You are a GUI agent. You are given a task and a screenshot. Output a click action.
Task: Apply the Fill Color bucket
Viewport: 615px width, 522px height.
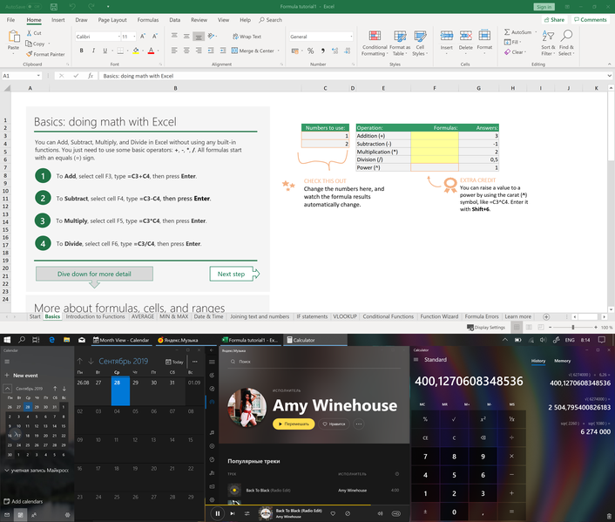click(136, 51)
